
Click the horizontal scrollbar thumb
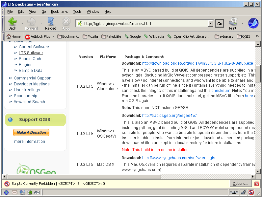84,176
